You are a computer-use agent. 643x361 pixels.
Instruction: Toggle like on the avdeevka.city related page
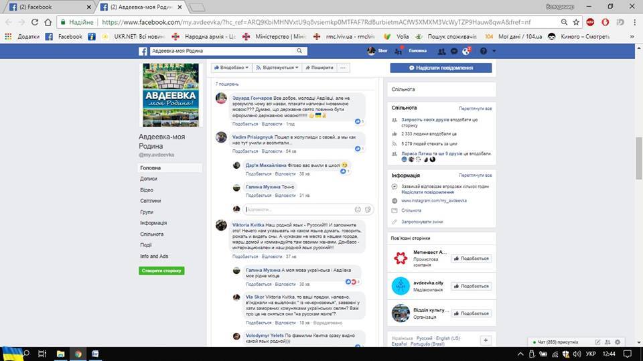point(472,286)
